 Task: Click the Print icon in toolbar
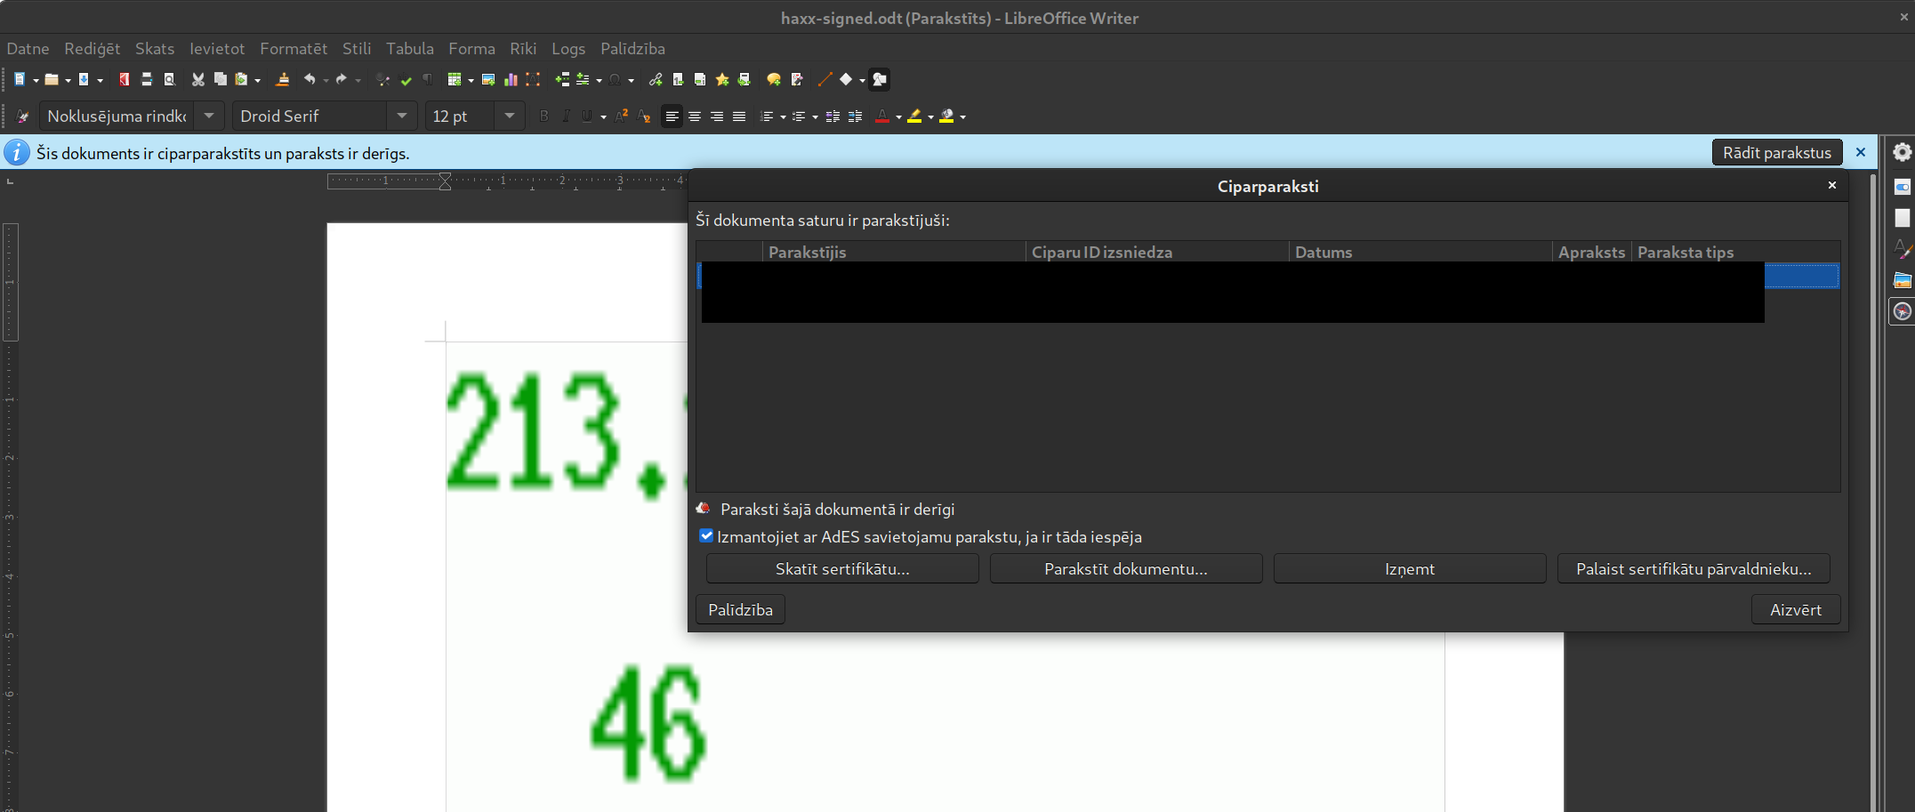147,80
